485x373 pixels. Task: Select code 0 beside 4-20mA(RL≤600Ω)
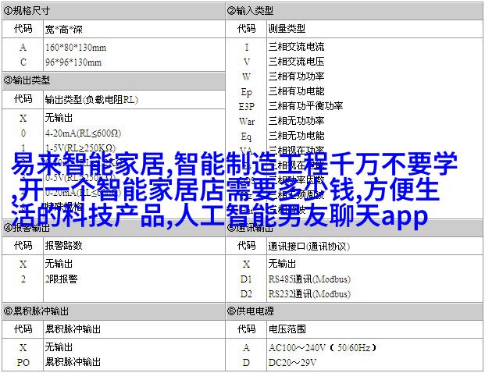point(23,133)
